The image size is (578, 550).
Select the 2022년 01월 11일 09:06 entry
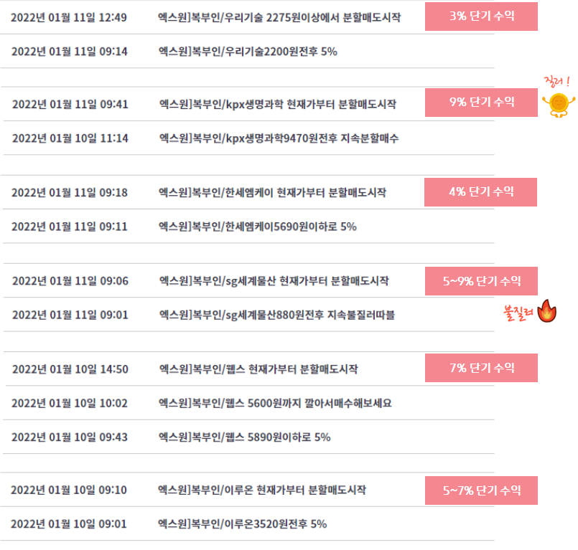click(x=70, y=281)
